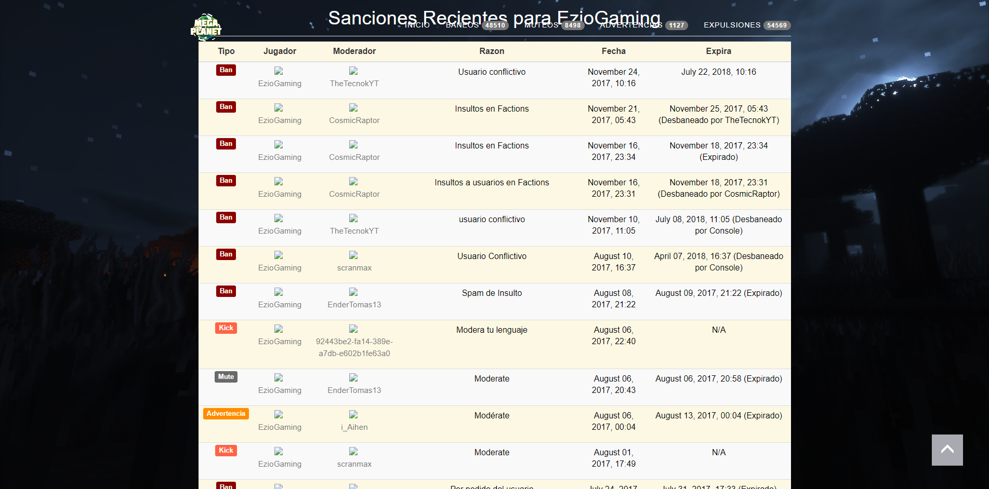Viewport: 989px width, 489px height.
Task: Open the BANEOS section
Action: point(477,25)
